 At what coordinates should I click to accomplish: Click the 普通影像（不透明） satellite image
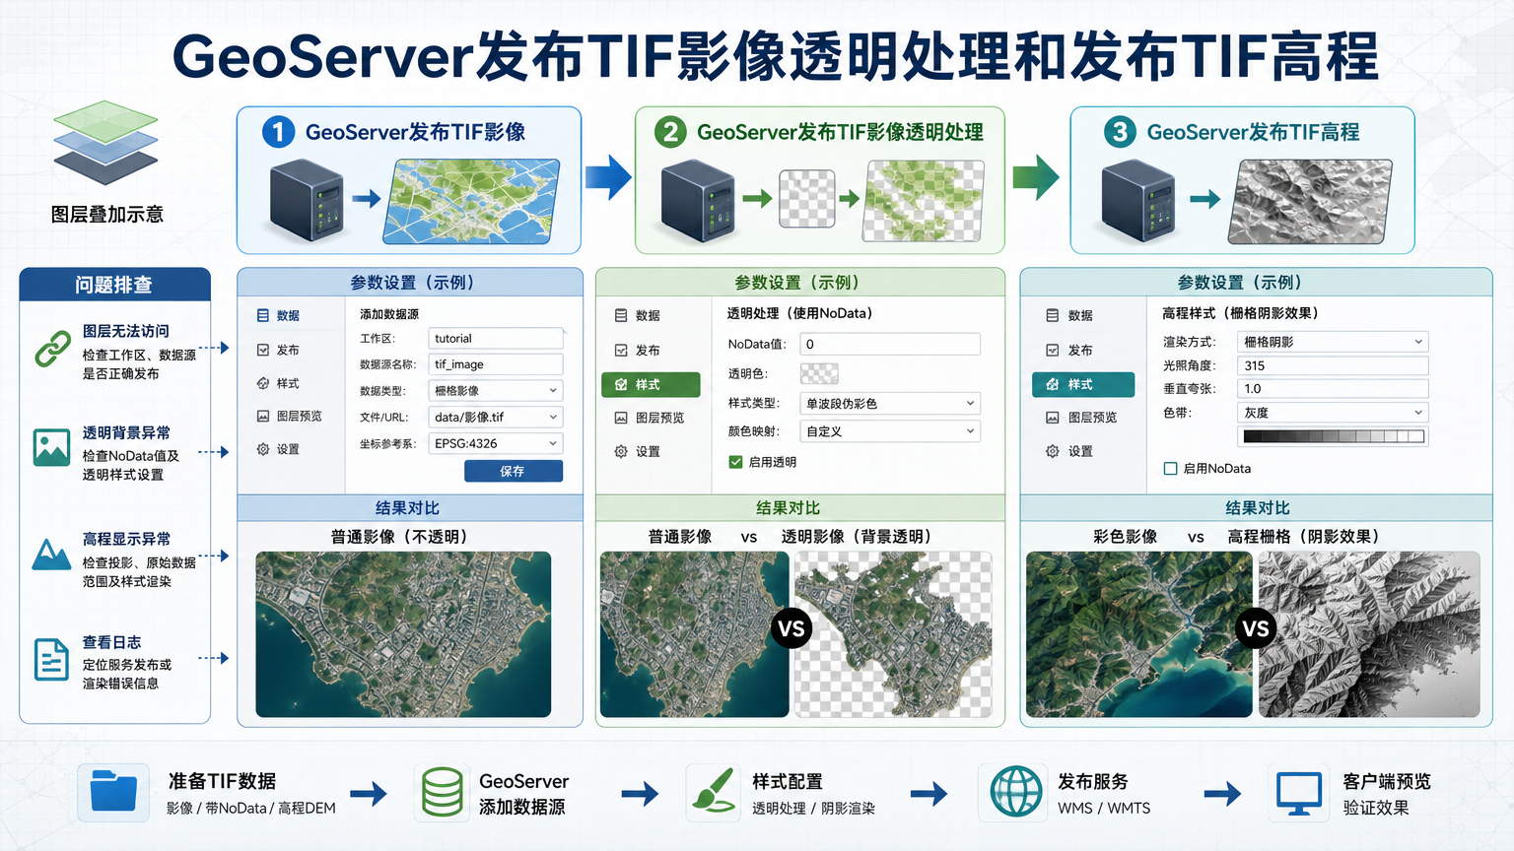tap(403, 634)
